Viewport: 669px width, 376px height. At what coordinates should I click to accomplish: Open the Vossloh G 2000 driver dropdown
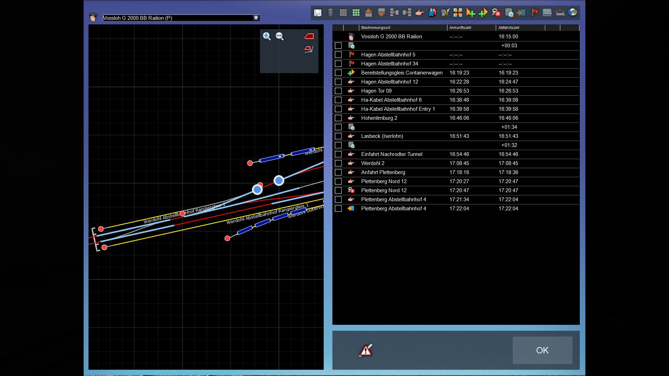(x=256, y=18)
